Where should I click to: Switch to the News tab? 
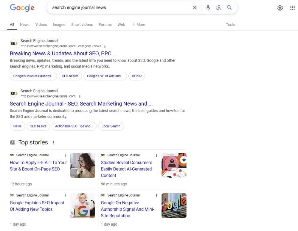point(25,24)
